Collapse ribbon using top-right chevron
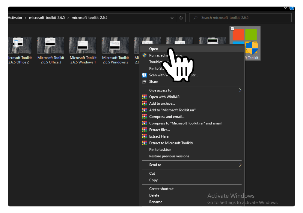The height and width of the screenshot is (213, 303). pos(285,8)
